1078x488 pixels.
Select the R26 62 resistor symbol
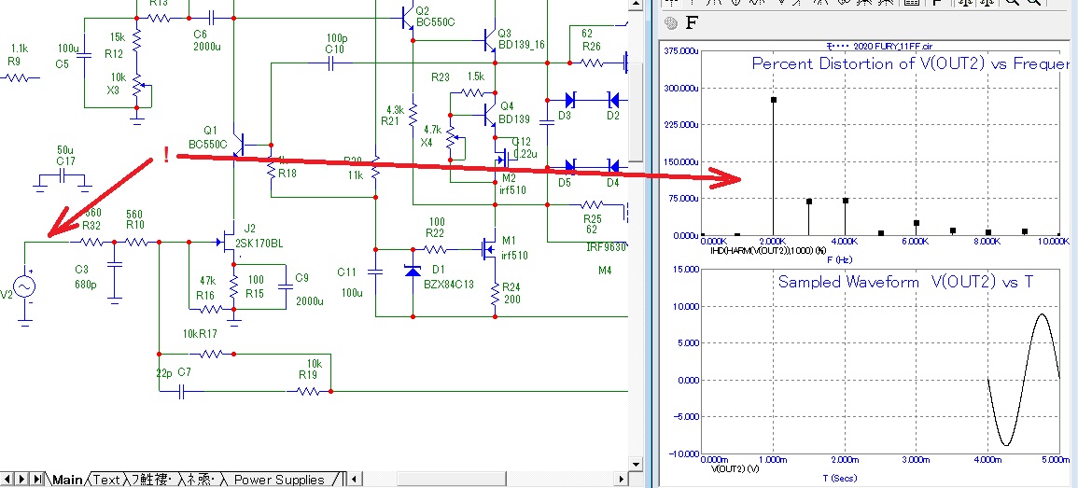point(591,63)
